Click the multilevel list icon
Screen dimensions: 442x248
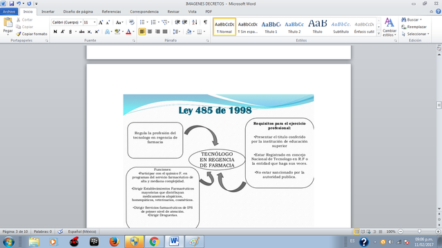(165, 22)
